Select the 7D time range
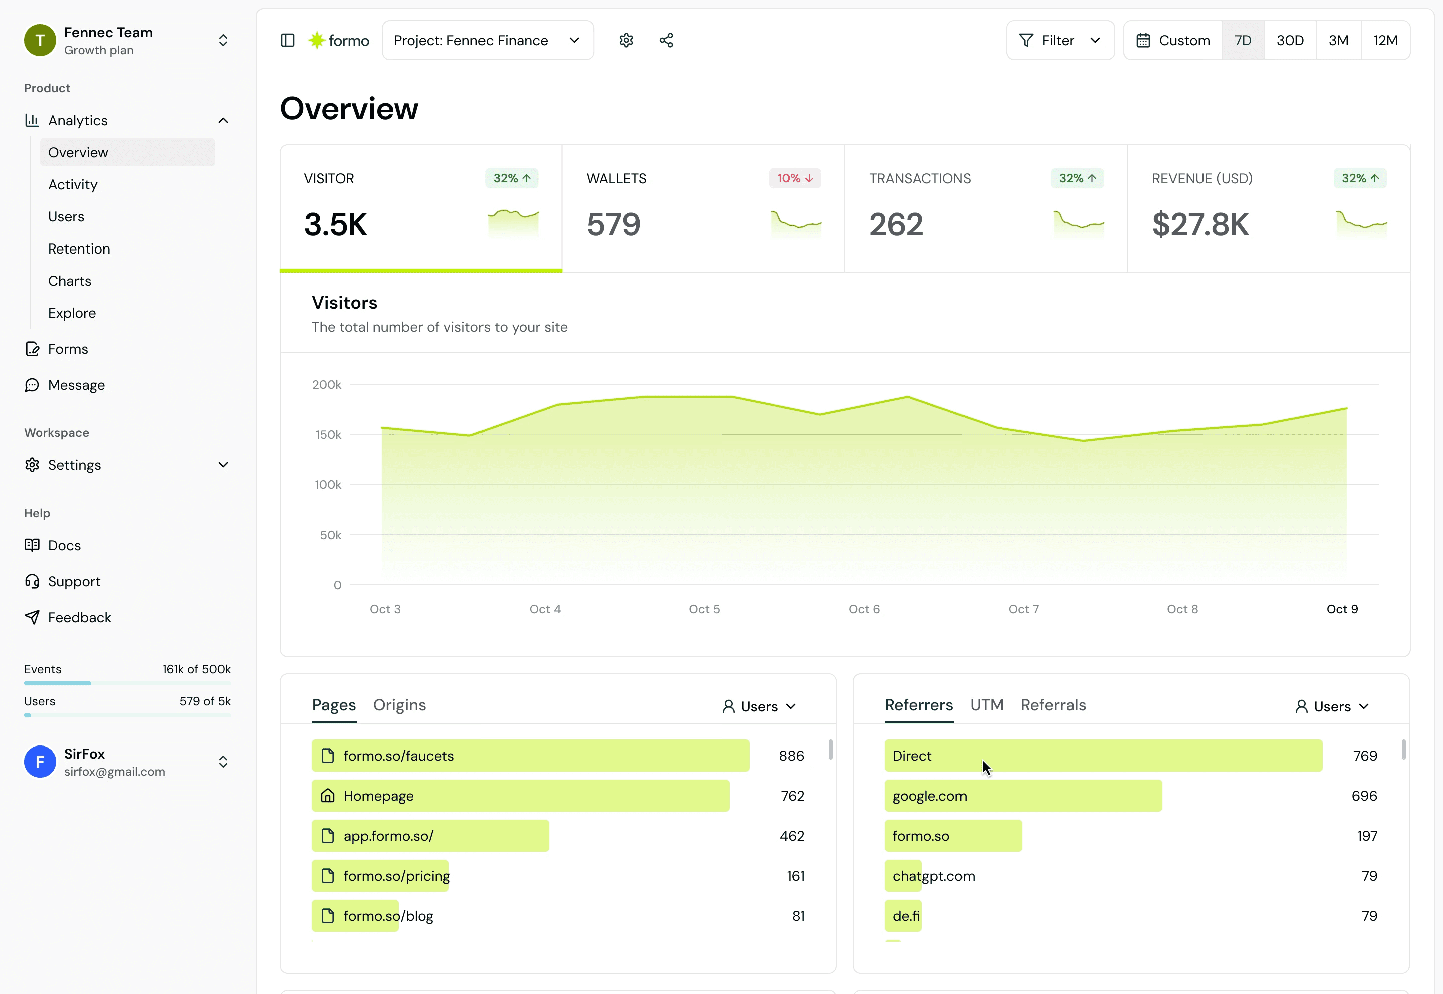The width and height of the screenshot is (1443, 994). click(1243, 41)
